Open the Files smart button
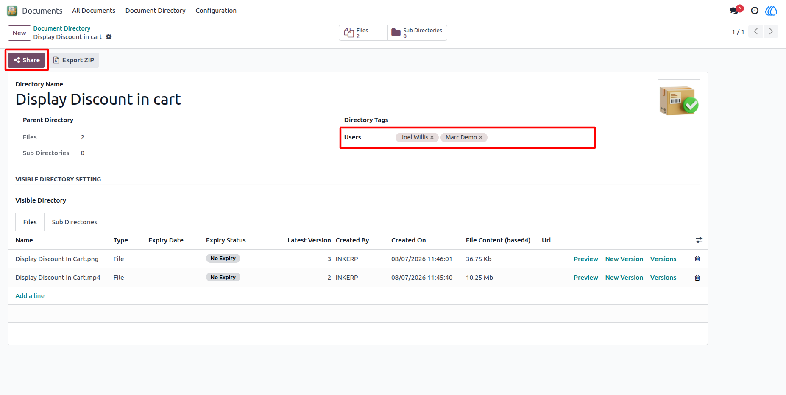 pos(363,33)
